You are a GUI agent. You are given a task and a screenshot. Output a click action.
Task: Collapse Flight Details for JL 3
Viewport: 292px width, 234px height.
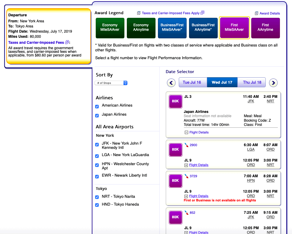tap(186, 132)
